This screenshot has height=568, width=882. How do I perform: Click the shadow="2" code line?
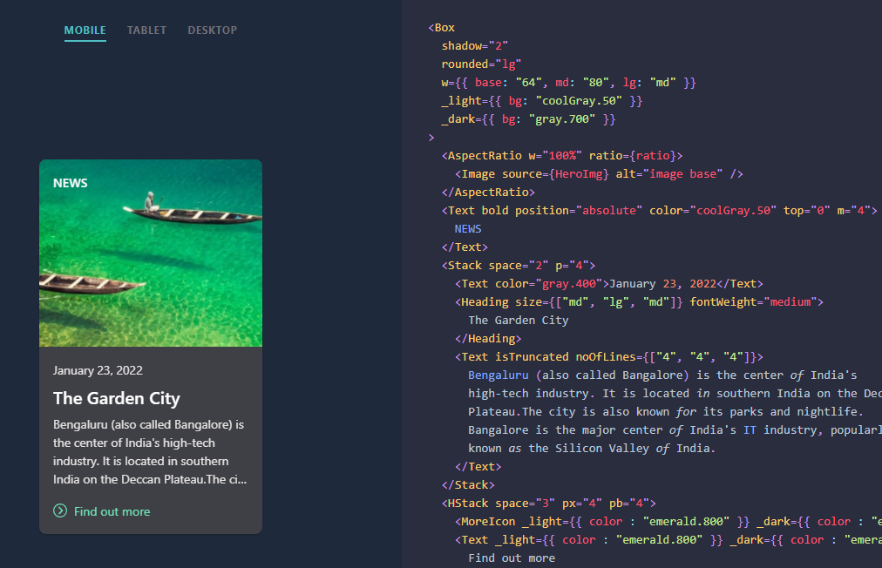click(x=475, y=45)
